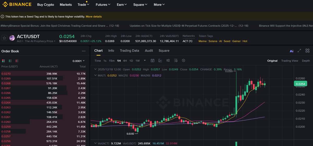313x146 pixels.
Task: Select the Chart tab
Action: (x=98, y=51)
